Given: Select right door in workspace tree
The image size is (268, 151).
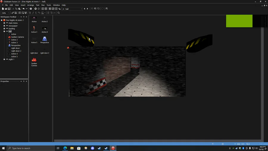Looking at the screenshot, I should pyautogui.click(x=15, y=48).
